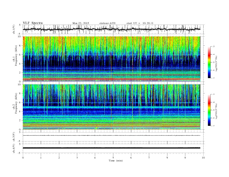The image size is (229, 177).
Task: Click the "9" tick on the time axis
Action: pyautogui.click(x=185, y=158)
